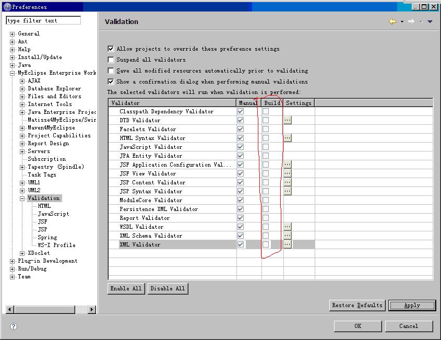441x340 pixels.
Task: Open DTD Validator settings ellipsis button
Action: 288,120
